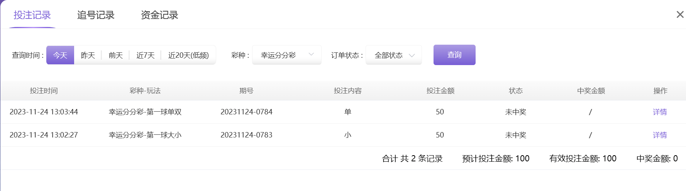
Task: Click the 状态 column header
Action: pos(516,91)
